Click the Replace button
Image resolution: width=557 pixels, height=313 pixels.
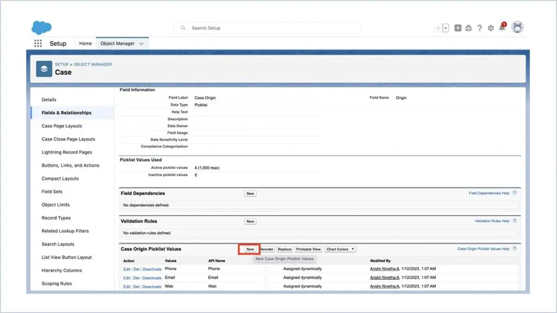click(284, 249)
